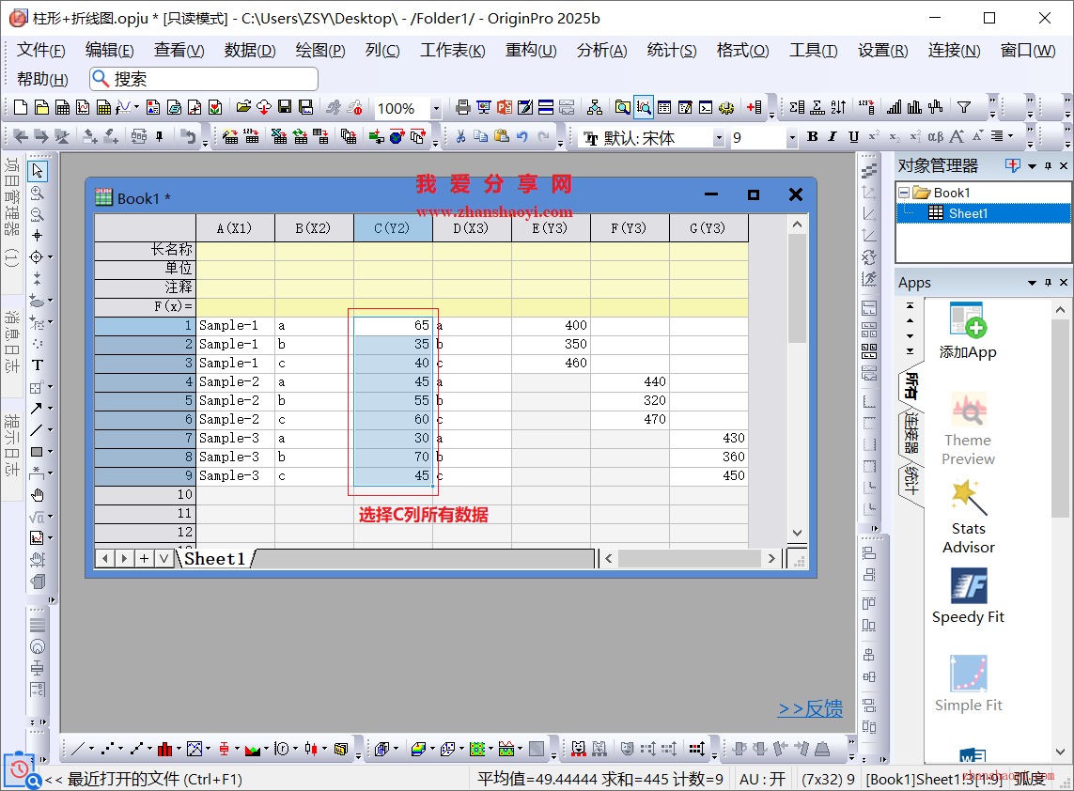Viewport: 1074px width, 791px height.
Task: Toggle Italic text formatting
Action: tap(833, 137)
